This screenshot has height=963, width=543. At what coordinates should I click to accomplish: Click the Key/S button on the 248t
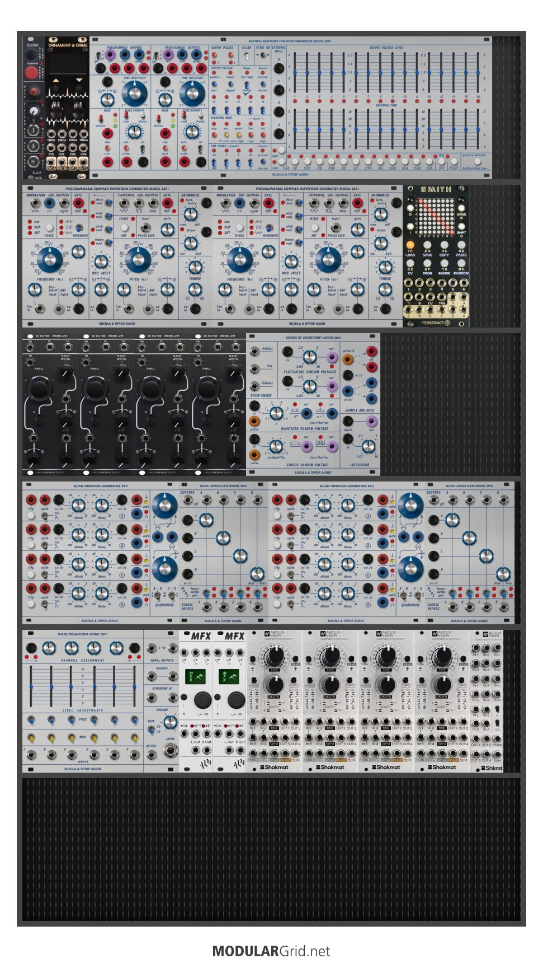coord(454,161)
